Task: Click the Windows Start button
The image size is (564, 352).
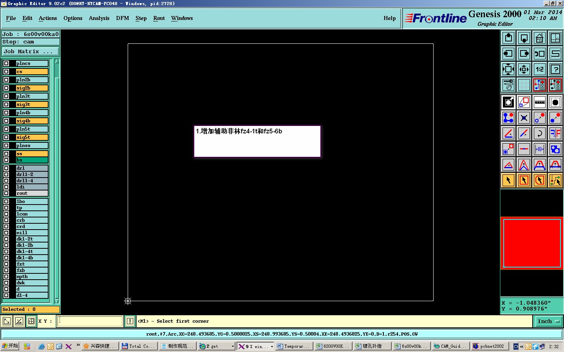Action: point(10,346)
